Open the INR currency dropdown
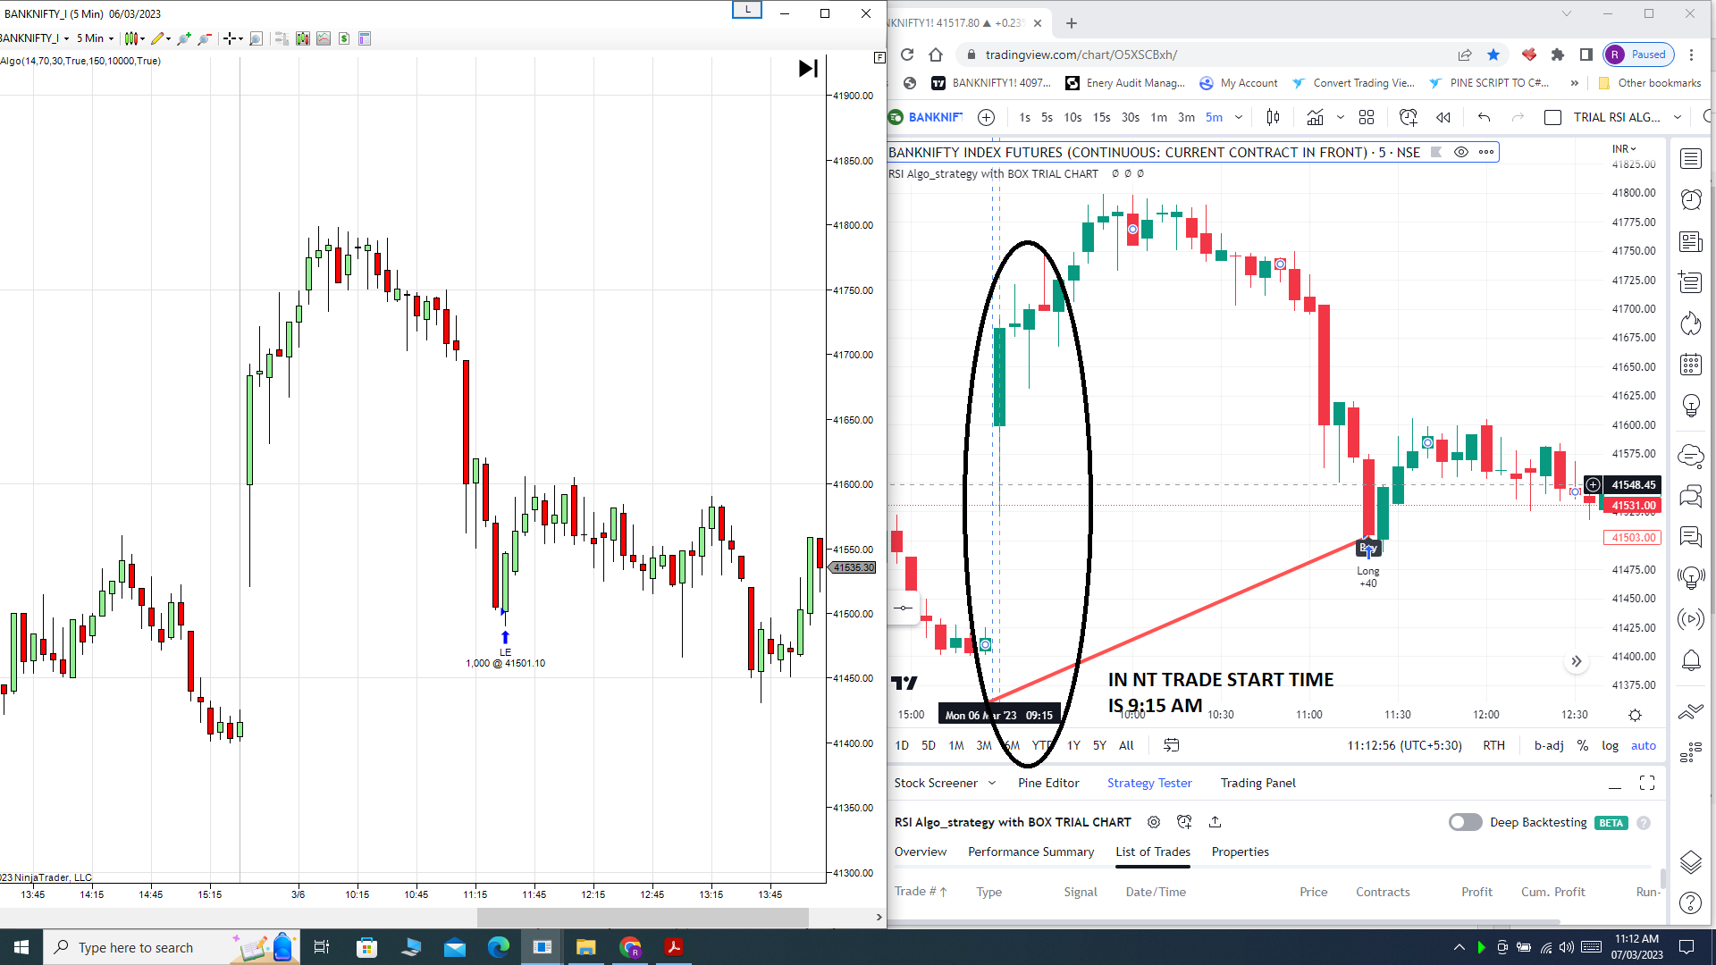Image resolution: width=1716 pixels, height=965 pixels. [x=1624, y=148]
